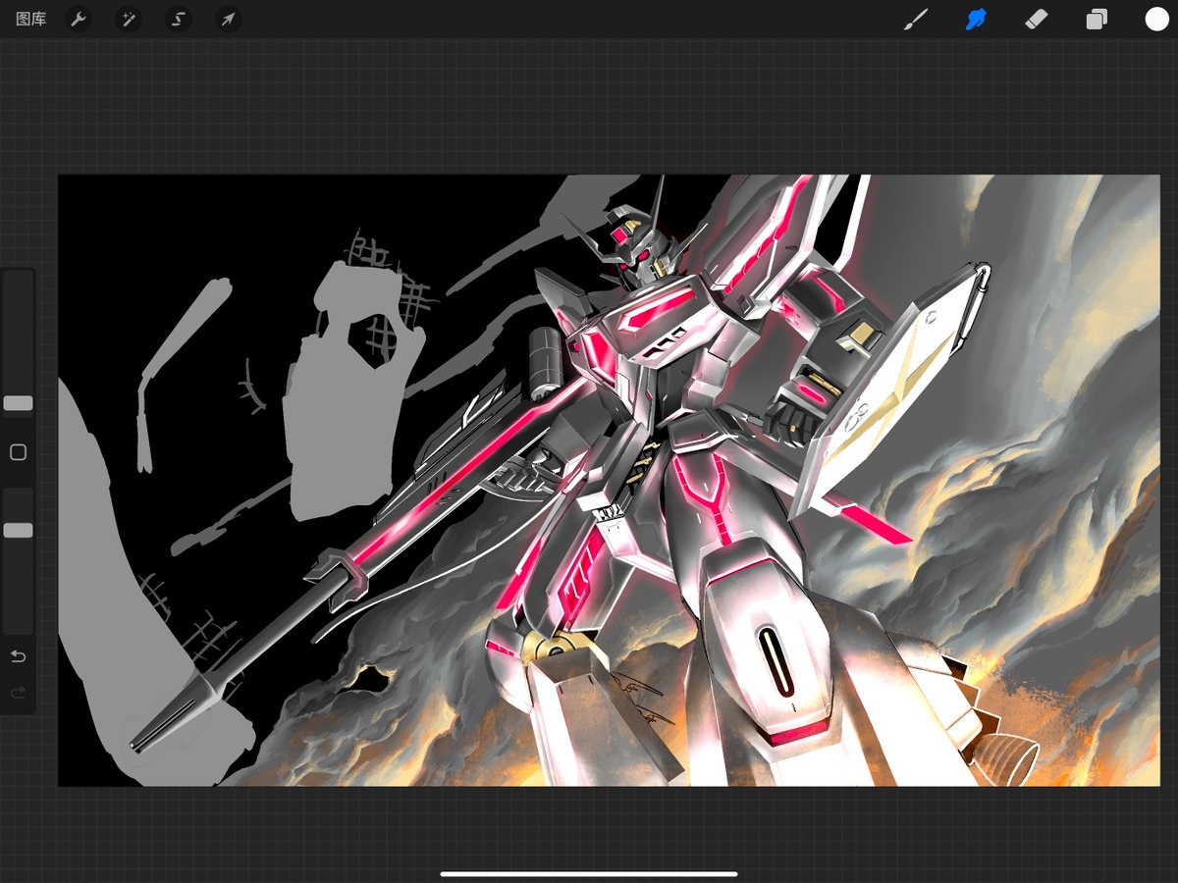
Task: Undo the last stroke
Action: [x=18, y=656]
